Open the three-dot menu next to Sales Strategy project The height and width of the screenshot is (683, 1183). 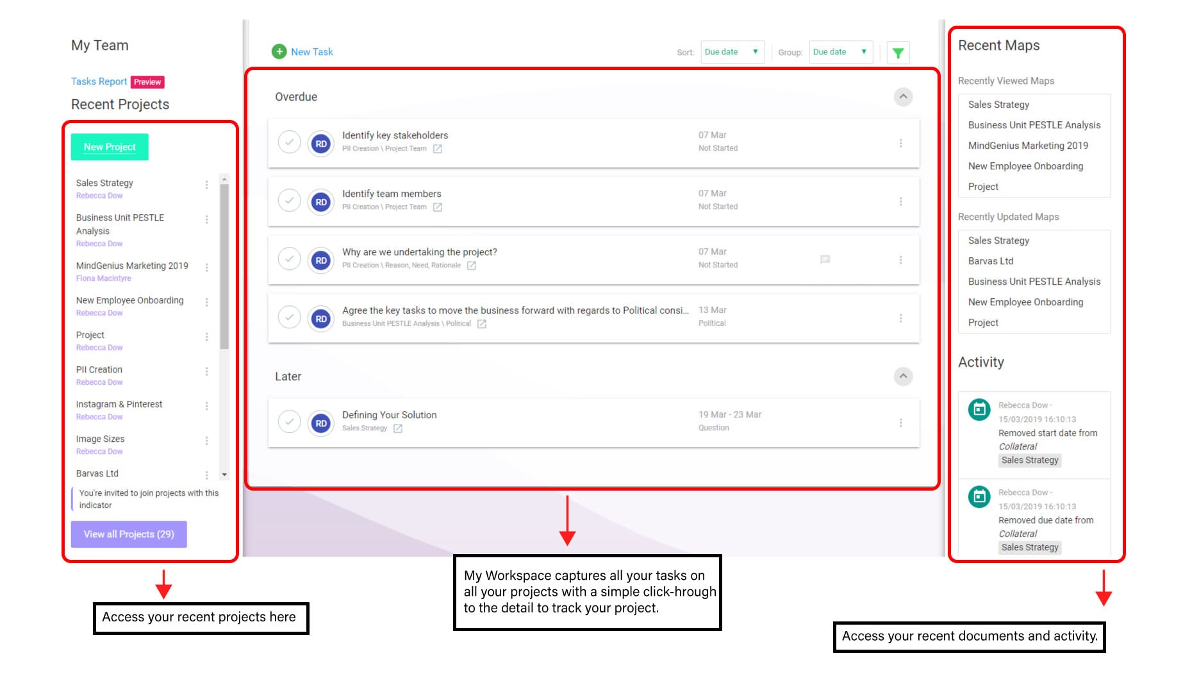tap(206, 185)
